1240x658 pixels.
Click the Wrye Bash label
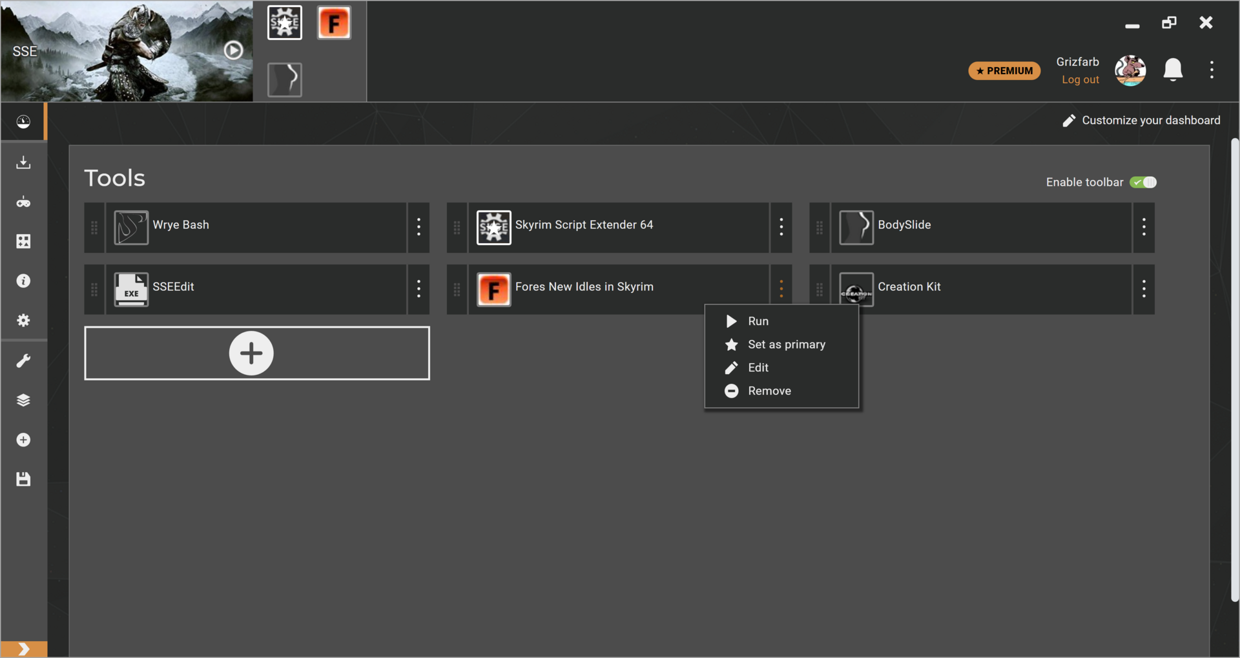click(181, 225)
